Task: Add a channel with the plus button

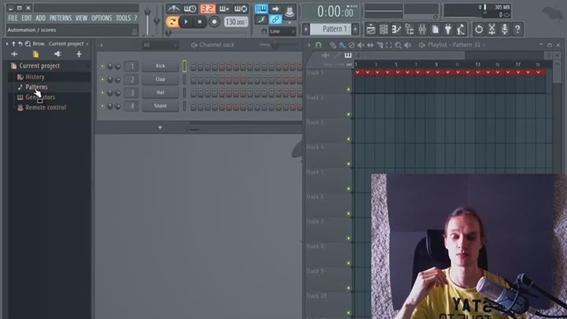Action: tap(160, 127)
